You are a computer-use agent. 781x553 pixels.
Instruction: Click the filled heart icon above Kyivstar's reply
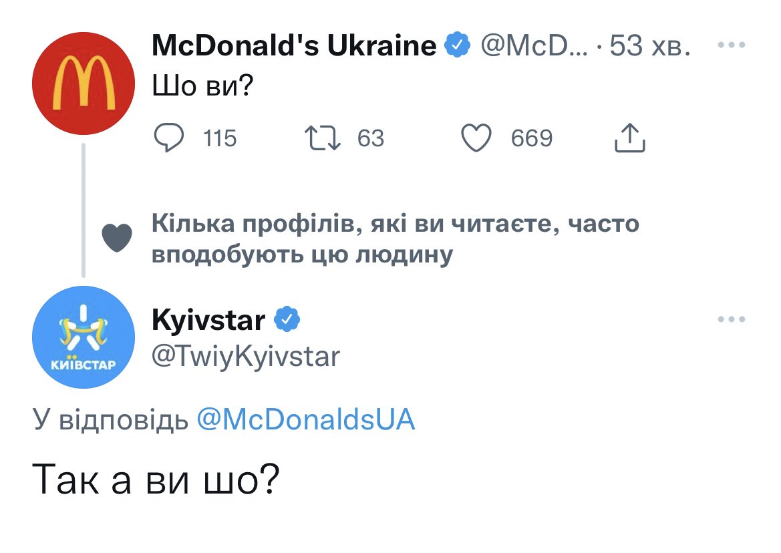(x=116, y=238)
